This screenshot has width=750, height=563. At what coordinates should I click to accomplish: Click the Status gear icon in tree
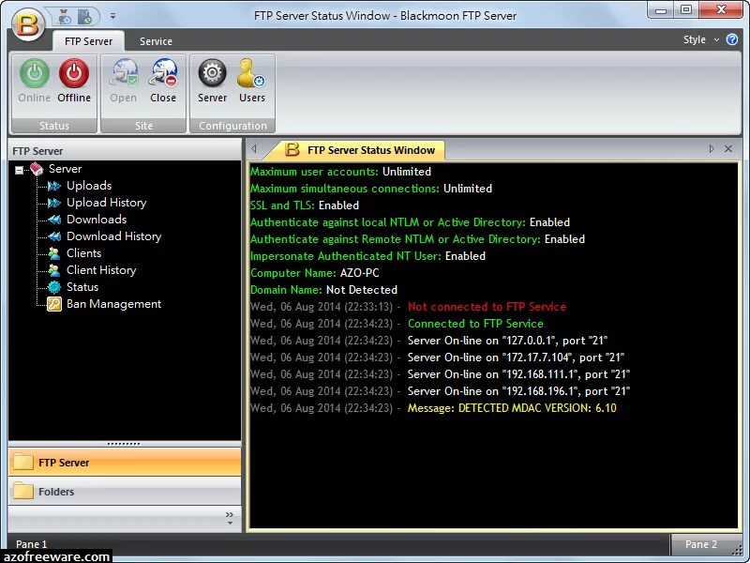point(54,287)
